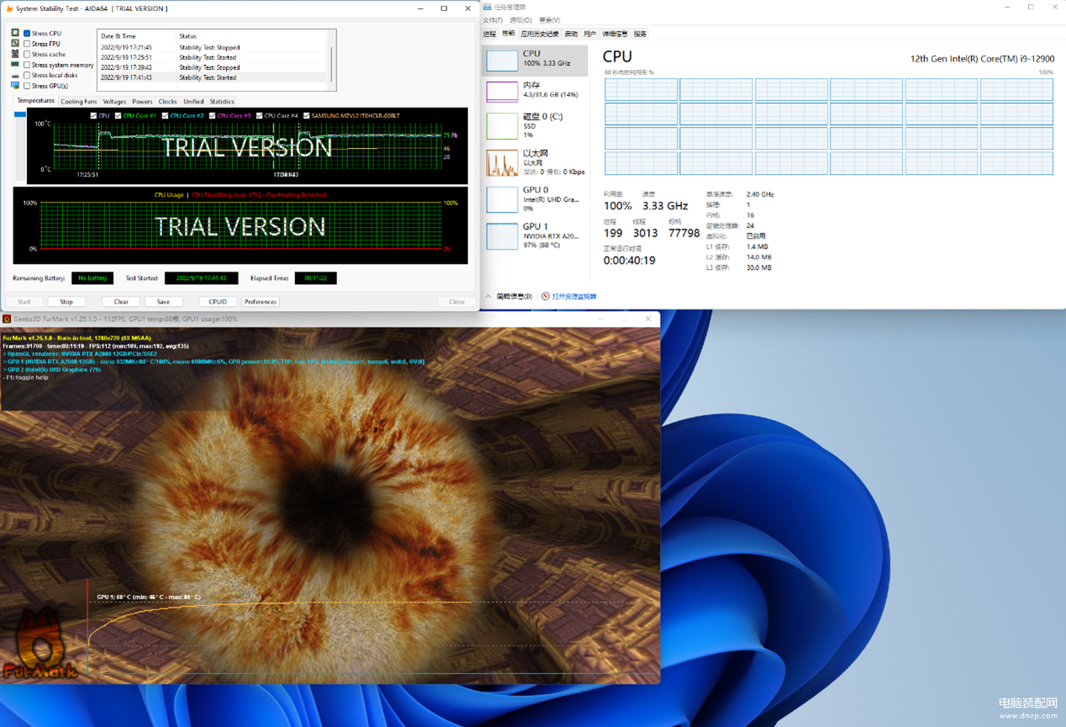Open GPU 0 Intel UHD Graphics panel
1066x727 pixels.
[535, 199]
